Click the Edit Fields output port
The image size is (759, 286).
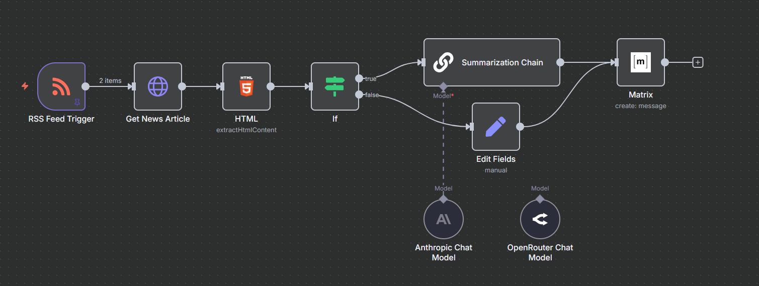[520, 127]
